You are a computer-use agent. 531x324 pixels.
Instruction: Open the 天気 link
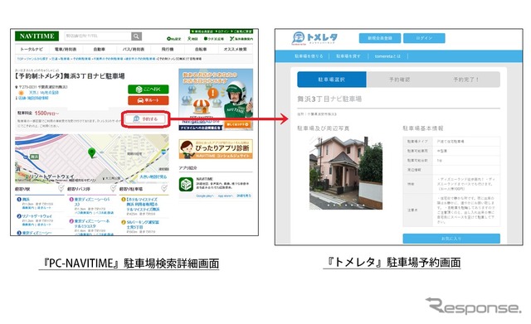coord(33,92)
